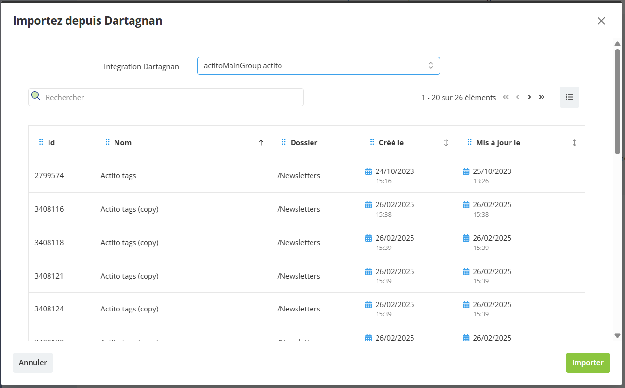Go to the first page of results
Viewport: 625px width, 388px height.
click(506, 97)
